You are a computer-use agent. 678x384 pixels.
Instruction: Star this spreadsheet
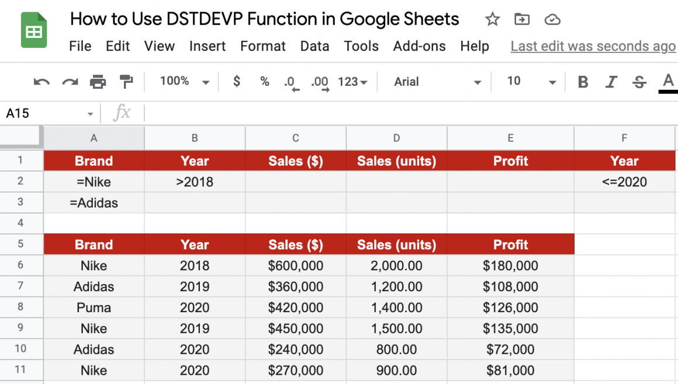tap(492, 19)
